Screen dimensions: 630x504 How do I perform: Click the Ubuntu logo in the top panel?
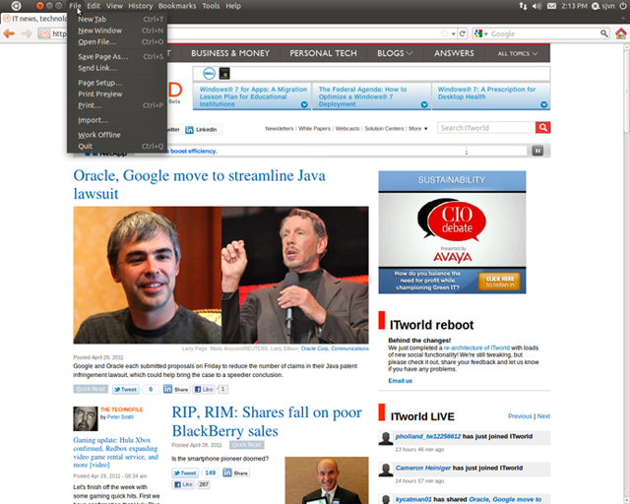[x=16, y=6]
